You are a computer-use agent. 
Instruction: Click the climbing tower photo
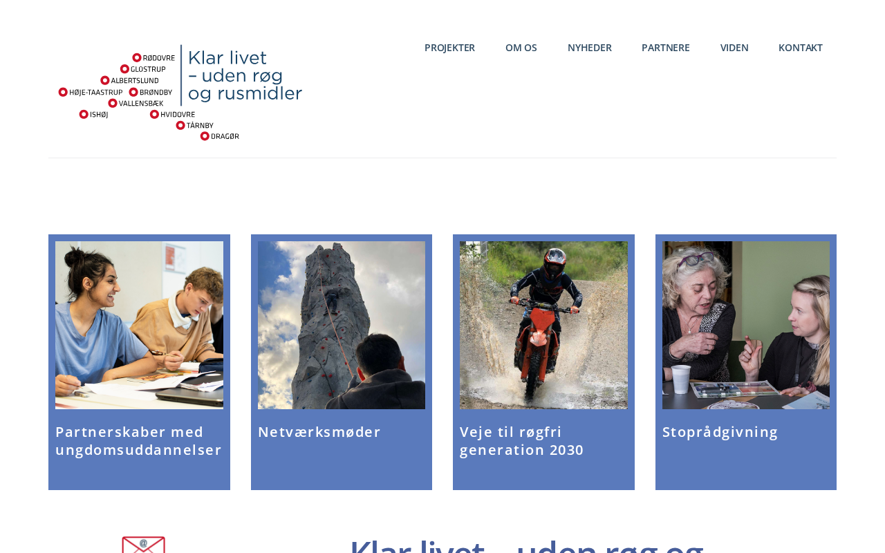(x=342, y=325)
